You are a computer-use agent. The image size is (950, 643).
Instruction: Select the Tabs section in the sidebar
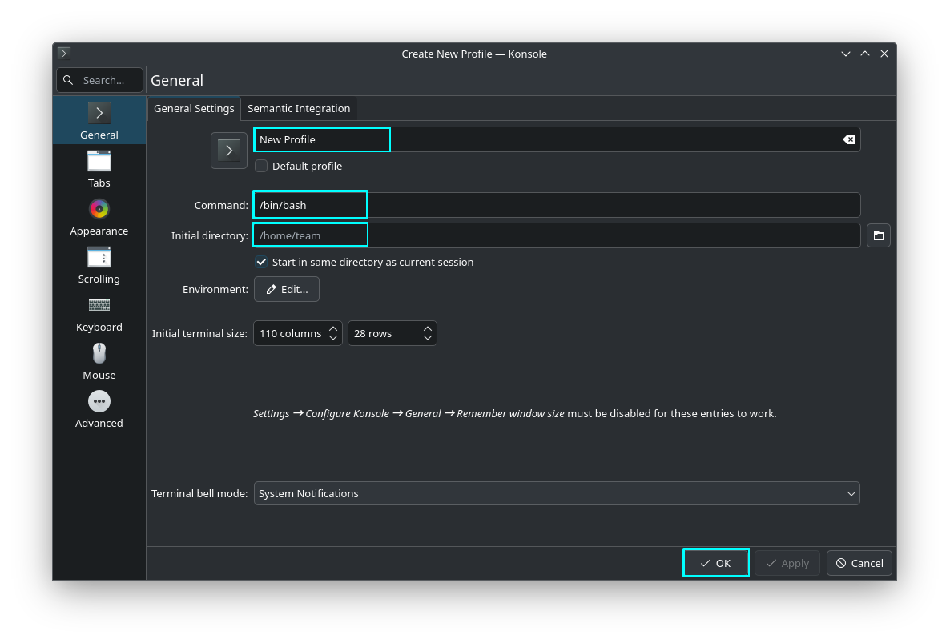99,169
